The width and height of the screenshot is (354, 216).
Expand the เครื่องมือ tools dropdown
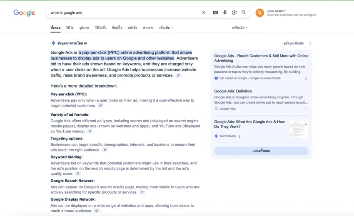click(x=240, y=27)
